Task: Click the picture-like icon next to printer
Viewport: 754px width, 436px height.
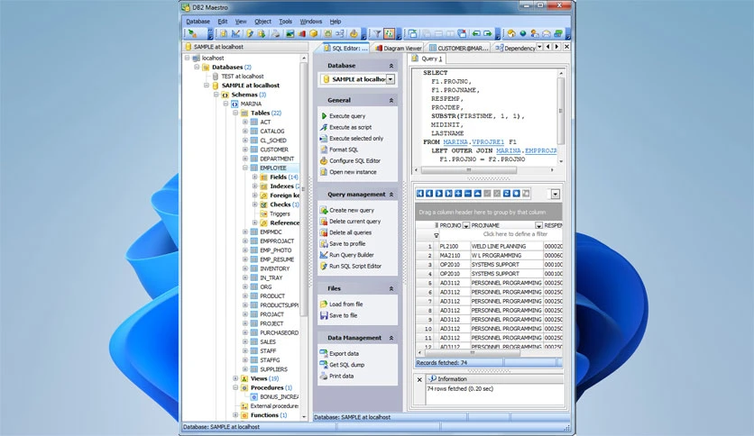Action: (x=290, y=33)
